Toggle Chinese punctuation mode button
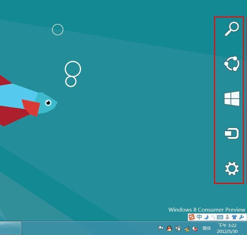The image size is (247, 235). 213,217
